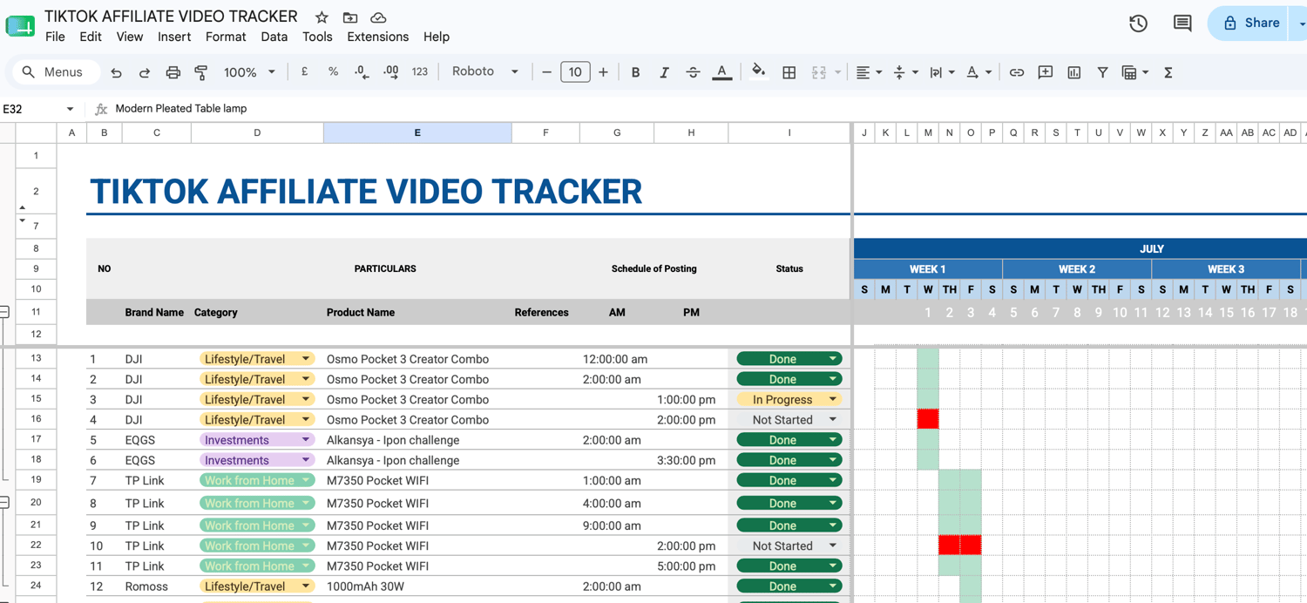Toggle Bold formatting
This screenshot has height=603, width=1307.
click(x=635, y=72)
